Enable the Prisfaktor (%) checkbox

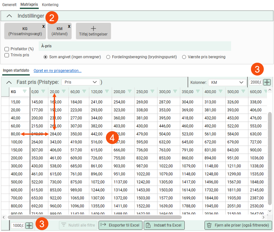pos(7,49)
